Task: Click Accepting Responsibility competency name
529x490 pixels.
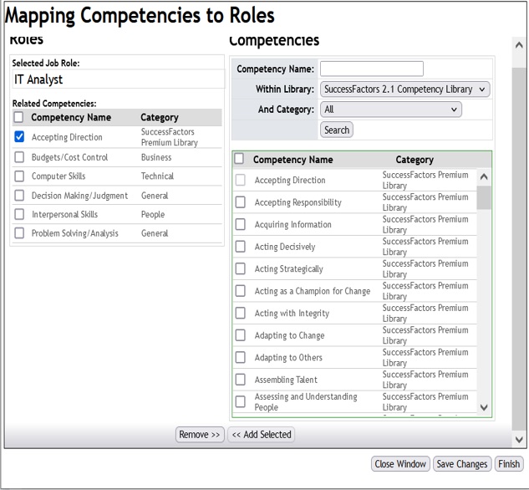Action: [298, 202]
